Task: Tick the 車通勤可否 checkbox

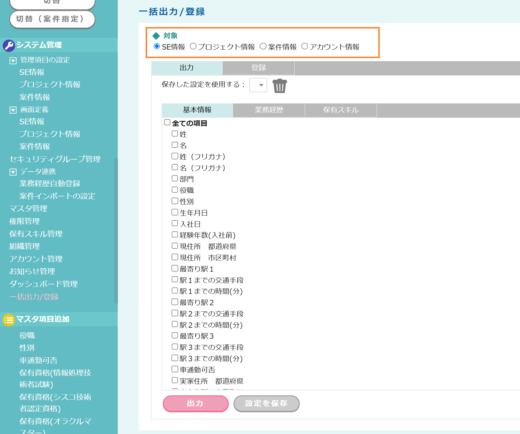Action: pos(175,369)
